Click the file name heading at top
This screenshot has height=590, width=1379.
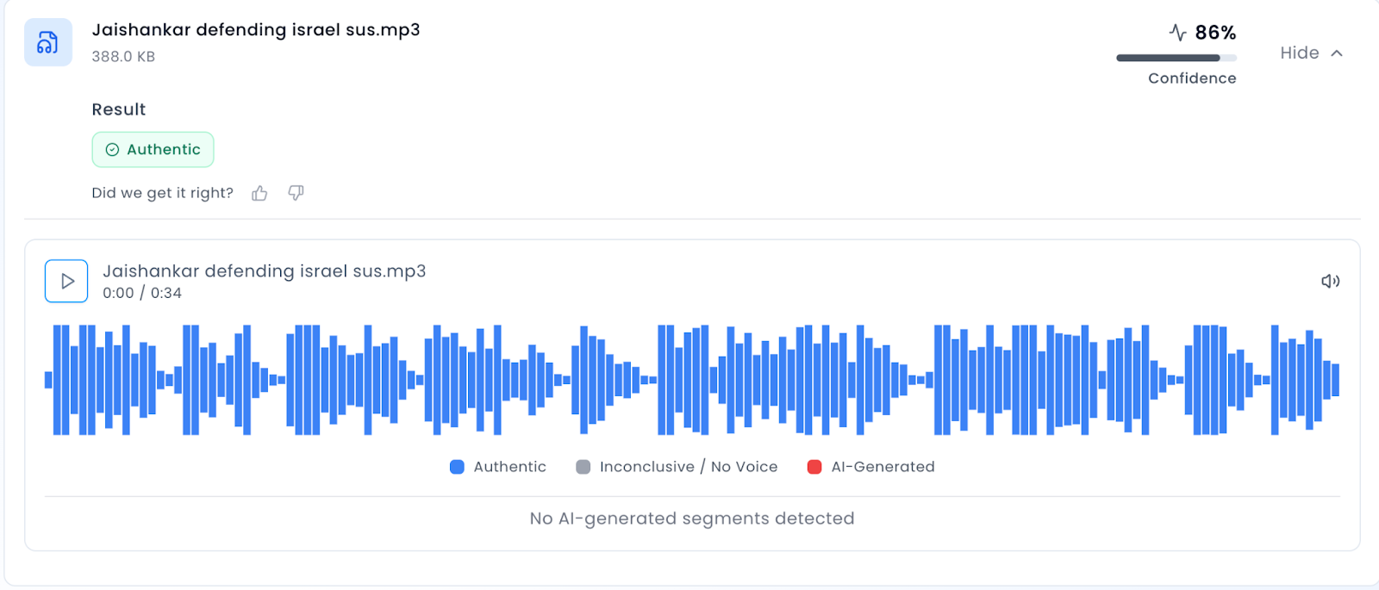[256, 30]
